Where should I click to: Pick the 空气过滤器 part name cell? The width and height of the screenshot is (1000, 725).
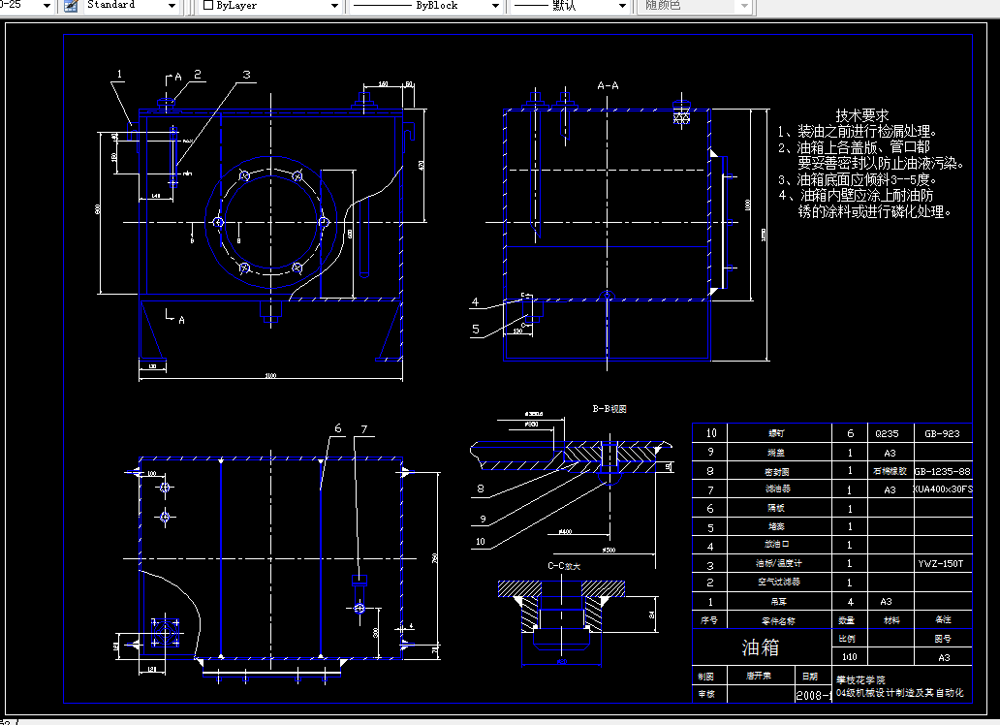(779, 583)
